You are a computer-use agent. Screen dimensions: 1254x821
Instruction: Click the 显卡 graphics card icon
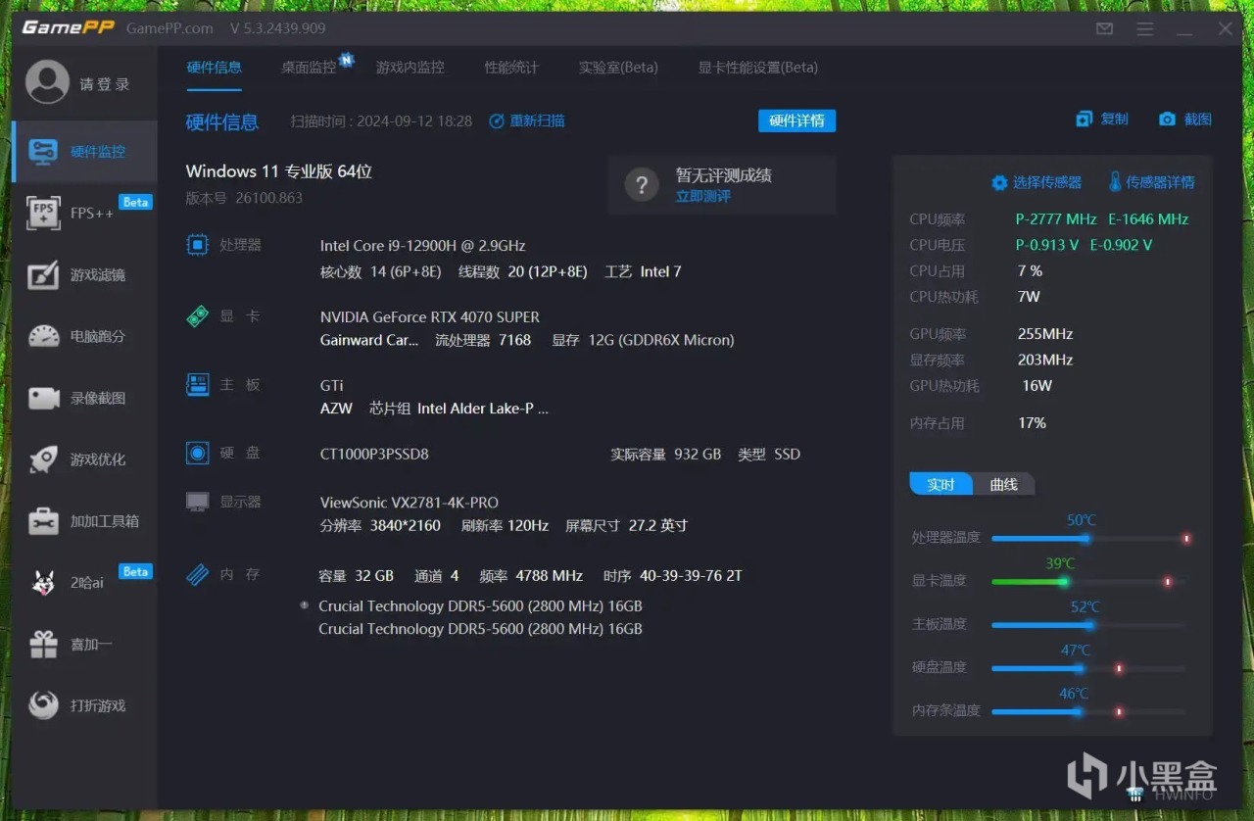[x=197, y=316]
